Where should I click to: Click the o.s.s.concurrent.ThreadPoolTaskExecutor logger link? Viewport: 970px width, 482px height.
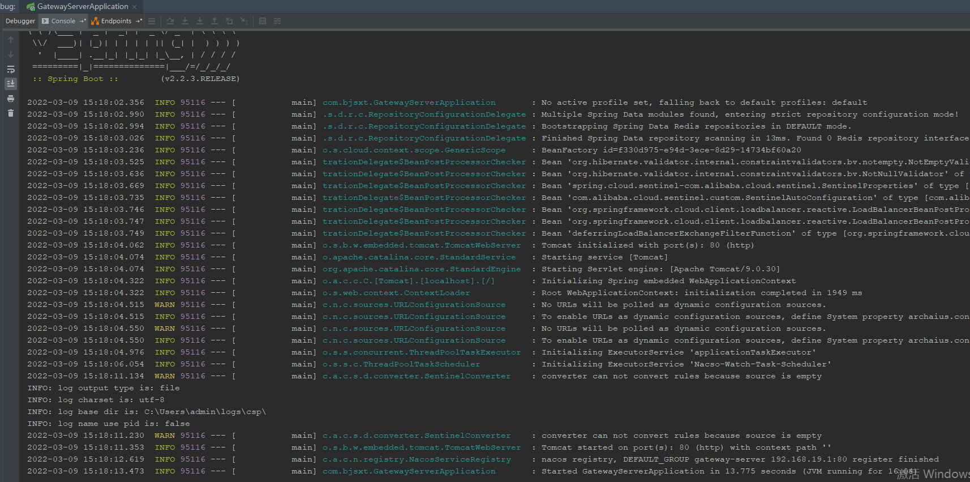(x=422, y=352)
